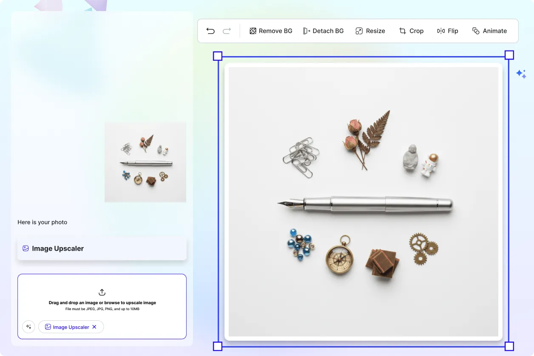Viewport: 534px width, 356px height.
Task: Click the Image Upscaler icon in the header bar
Action: pyautogui.click(x=26, y=248)
